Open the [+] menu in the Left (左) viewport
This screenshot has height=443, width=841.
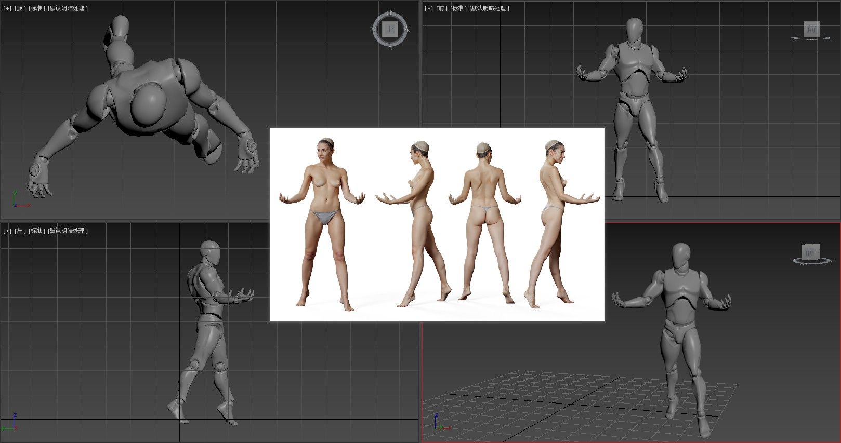pyautogui.click(x=7, y=231)
